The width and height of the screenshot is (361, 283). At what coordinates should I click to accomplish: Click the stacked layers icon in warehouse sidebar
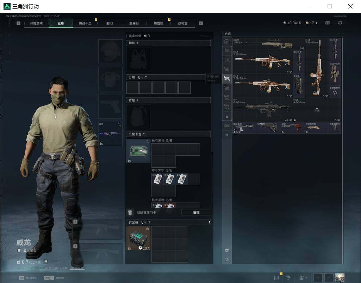click(x=227, y=250)
